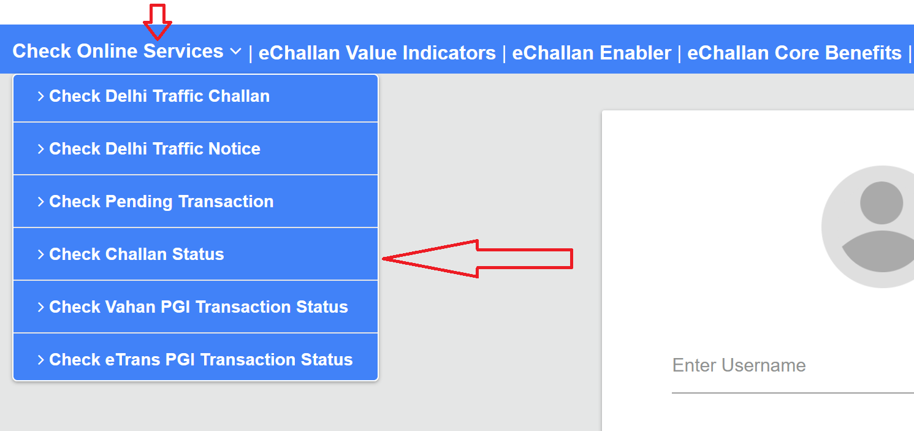This screenshot has height=431, width=914.
Task: Click the chevron beside Check eTrans PGI Transaction Status
Action: coord(40,359)
